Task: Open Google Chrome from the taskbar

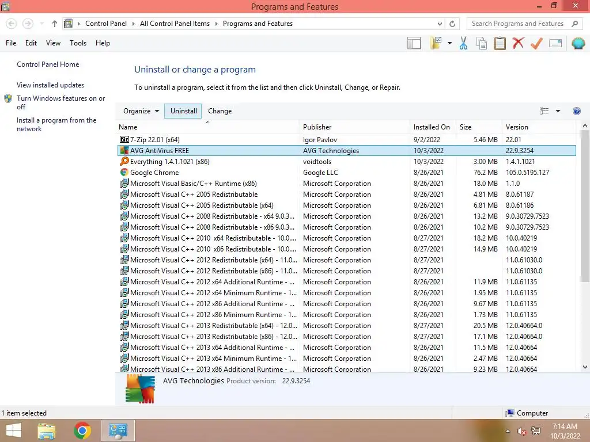Action: point(82,430)
